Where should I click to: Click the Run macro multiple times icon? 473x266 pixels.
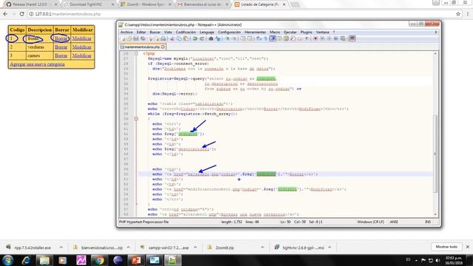tap(336, 38)
